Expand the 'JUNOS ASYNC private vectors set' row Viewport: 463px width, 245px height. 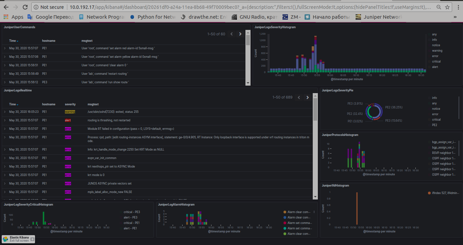(x=5, y=183)
